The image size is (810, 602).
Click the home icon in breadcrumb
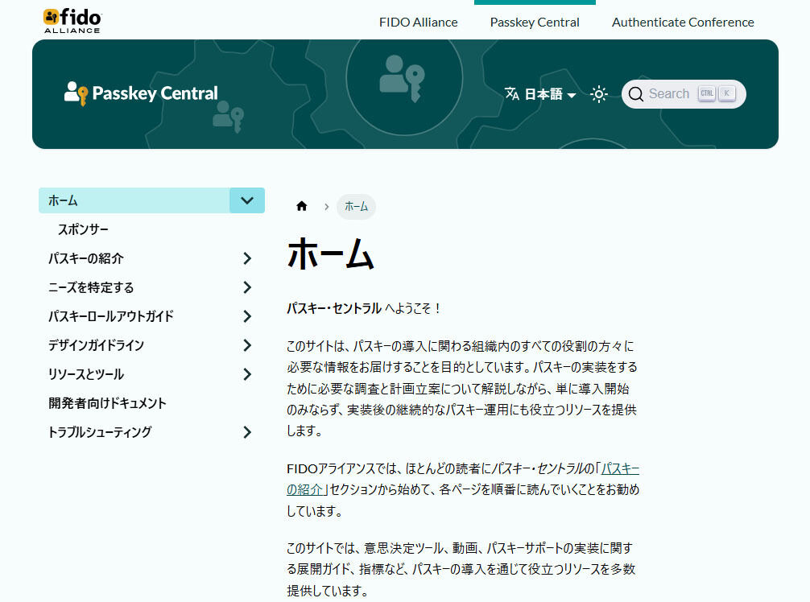pyautogui.click(x=302, y=207)
